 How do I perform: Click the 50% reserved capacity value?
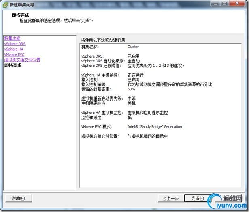131,89
